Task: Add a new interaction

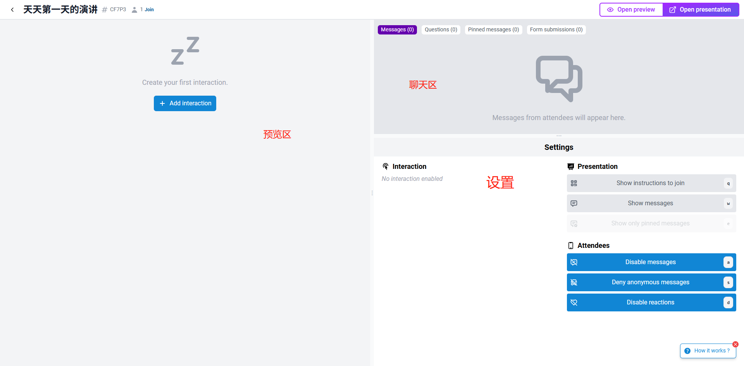Action: click(185, 103)
